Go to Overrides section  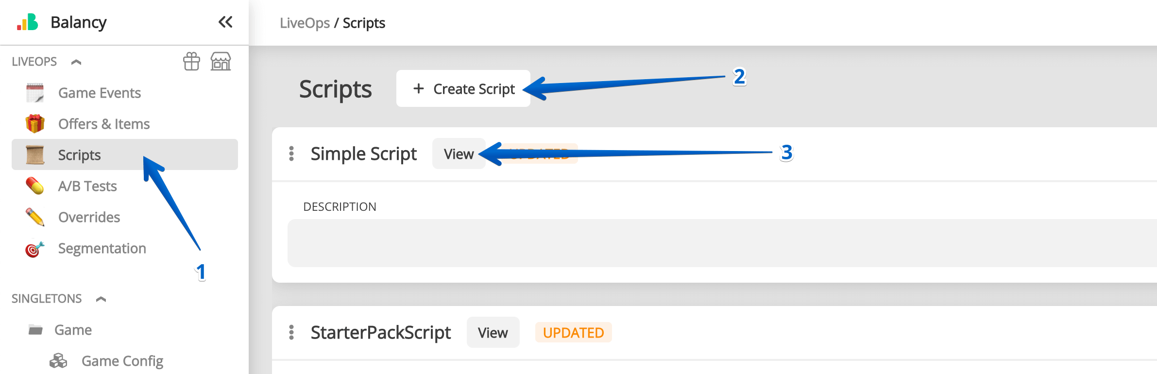(x=89, y=217)
